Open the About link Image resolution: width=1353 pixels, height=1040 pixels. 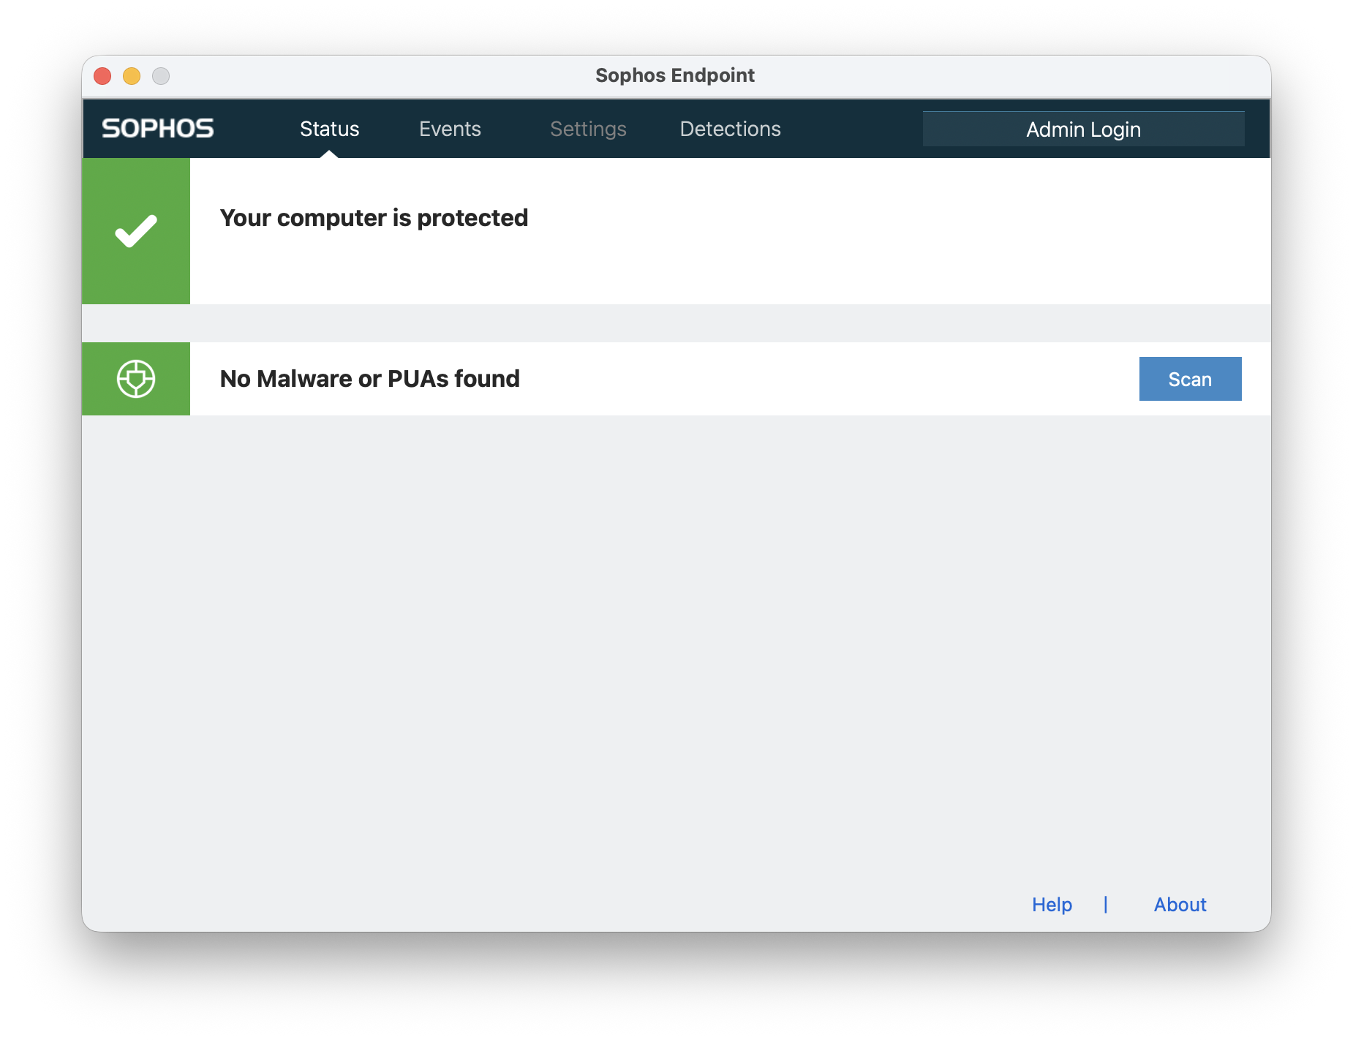[1180, 905]
